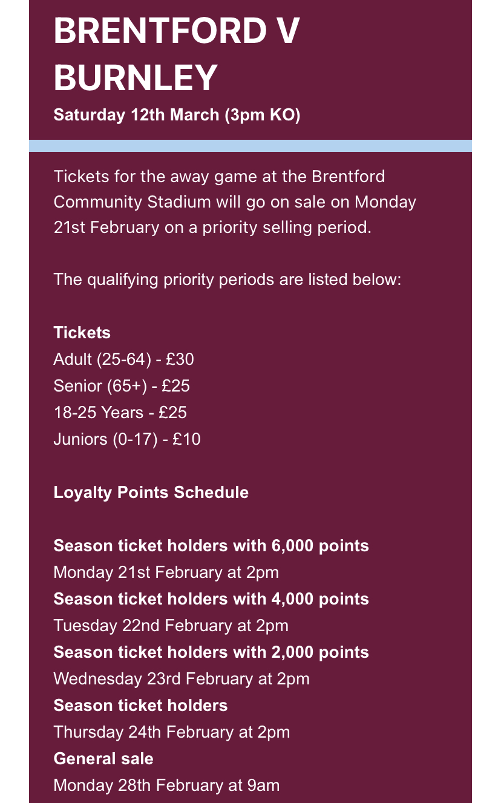The height and width of the screenshot is (803, 501).
Task: Click the BRENTFORD V BURNLEY heading
Action: coord(176,54)
